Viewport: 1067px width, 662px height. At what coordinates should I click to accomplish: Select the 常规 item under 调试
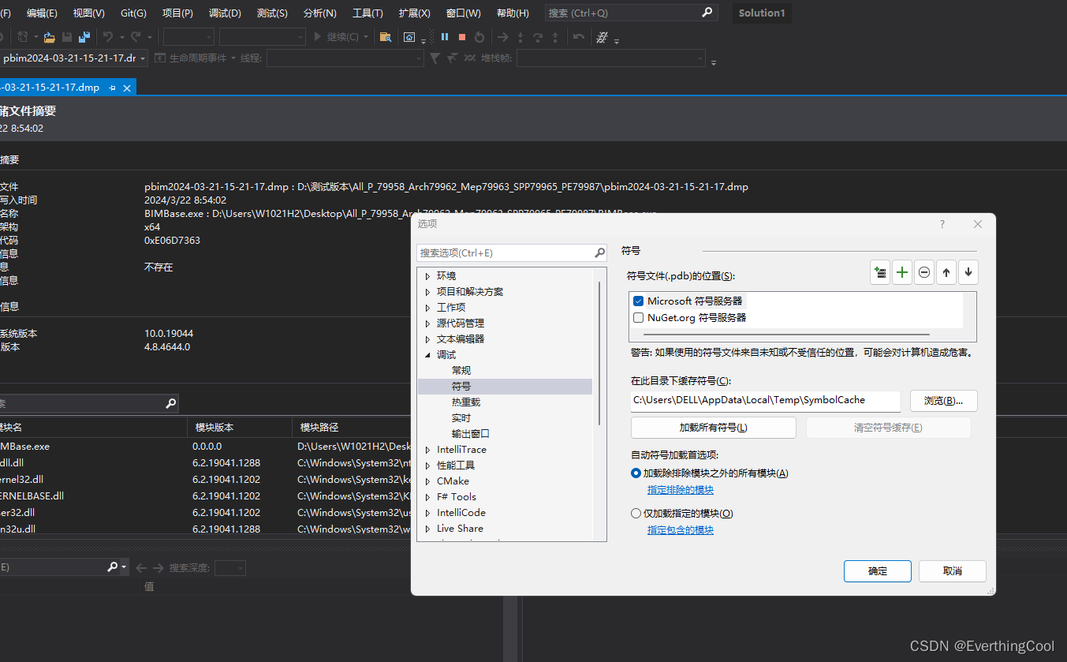[461, 371]
